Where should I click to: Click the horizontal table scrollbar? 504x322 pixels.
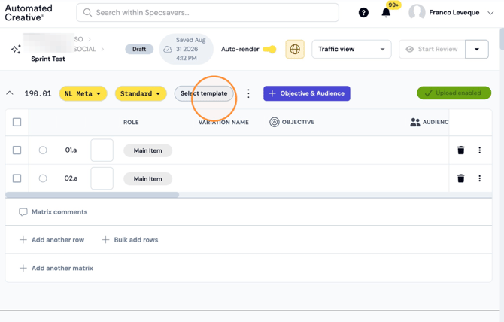[93, 195]
